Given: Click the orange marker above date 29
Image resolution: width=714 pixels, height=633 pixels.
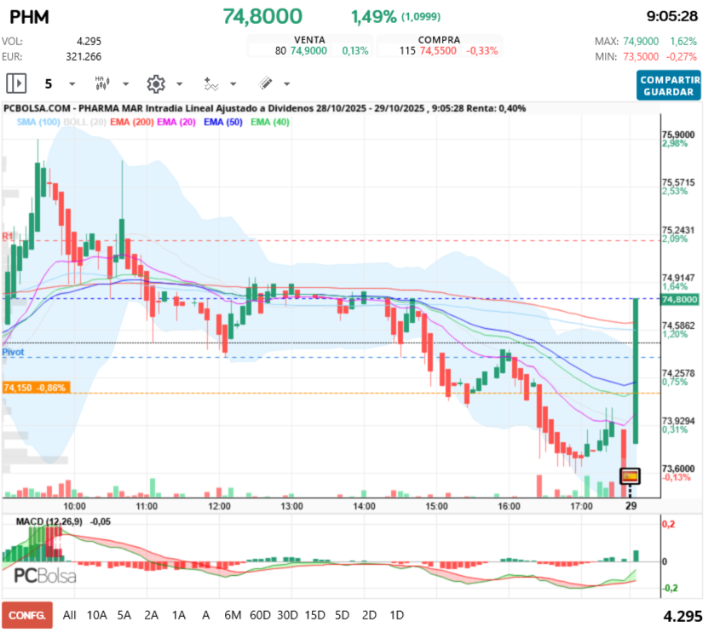Looking at the screenshot, I should click(x=630, y=475).
